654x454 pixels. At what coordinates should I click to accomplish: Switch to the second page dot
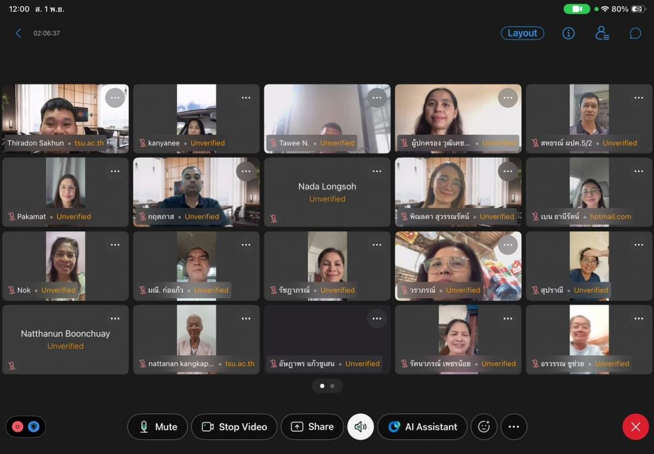(332, 386)
